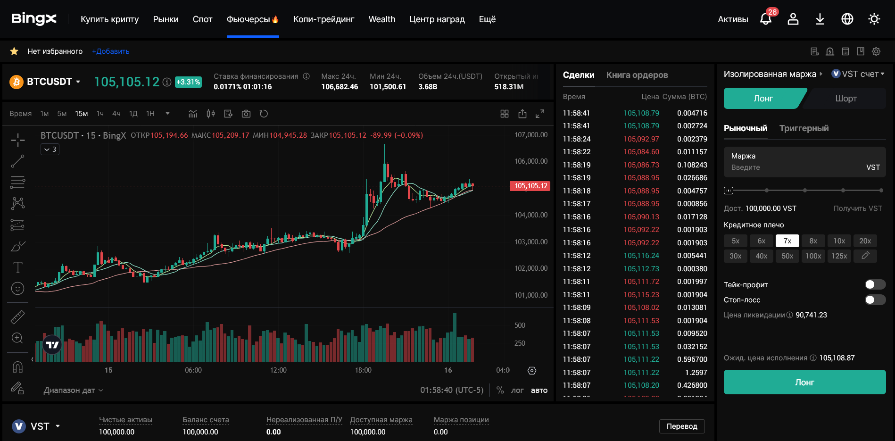Image resolution: width=895 pixels, height=441 pixels.
Task: Take a chart screenshot with camera icon
Action: [246, 114]
